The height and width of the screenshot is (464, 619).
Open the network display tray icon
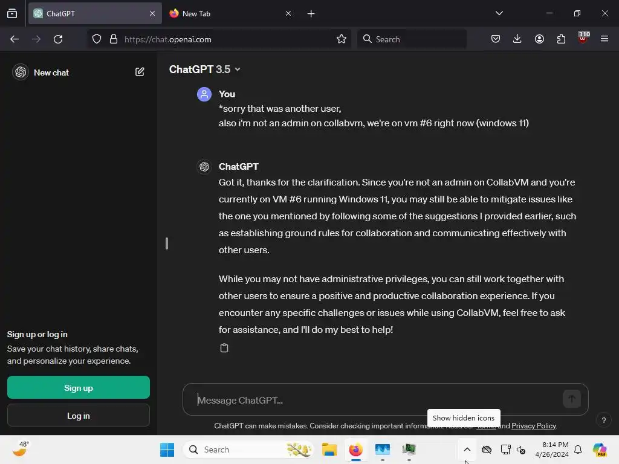(505, 449)
